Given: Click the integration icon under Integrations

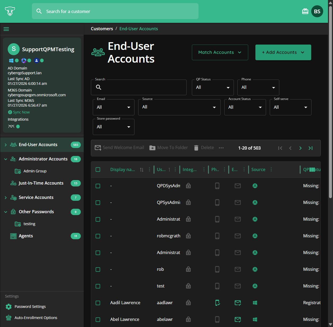Looking at the screenshot, I should [11, 127].
